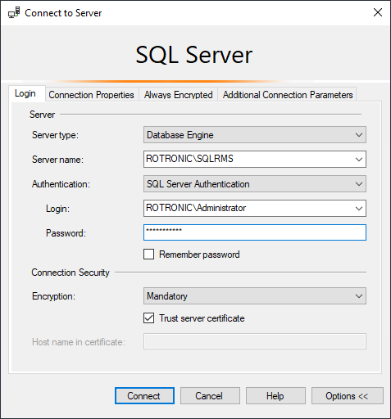
Task: Expand the Login name dropdown arrow
Action: (359, 209)
